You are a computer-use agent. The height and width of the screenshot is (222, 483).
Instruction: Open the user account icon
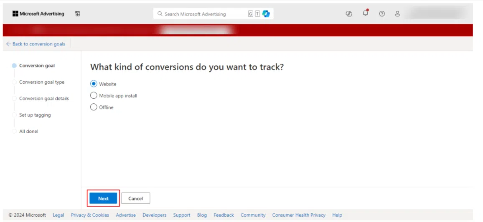click(398, 13)
